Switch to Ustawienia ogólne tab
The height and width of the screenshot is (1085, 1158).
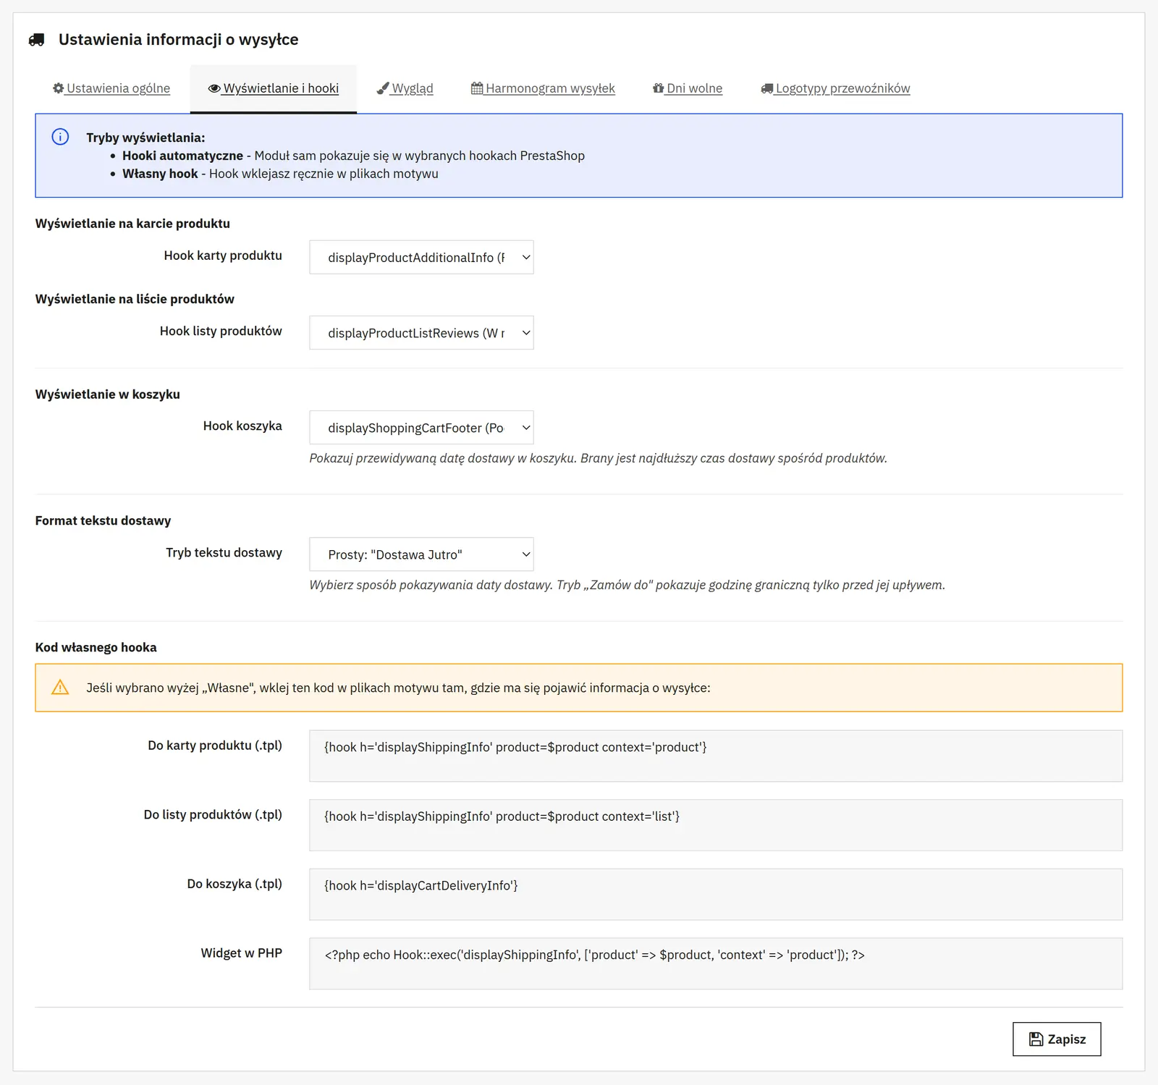click(111, 88)
